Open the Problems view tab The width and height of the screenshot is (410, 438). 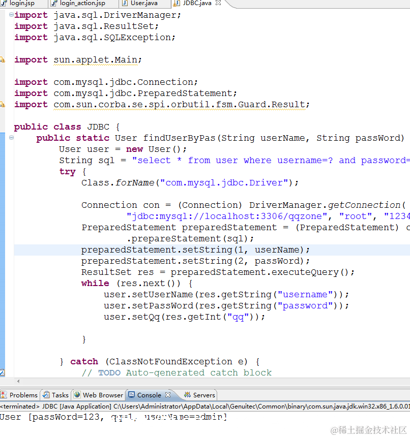[x=19, y=395]
